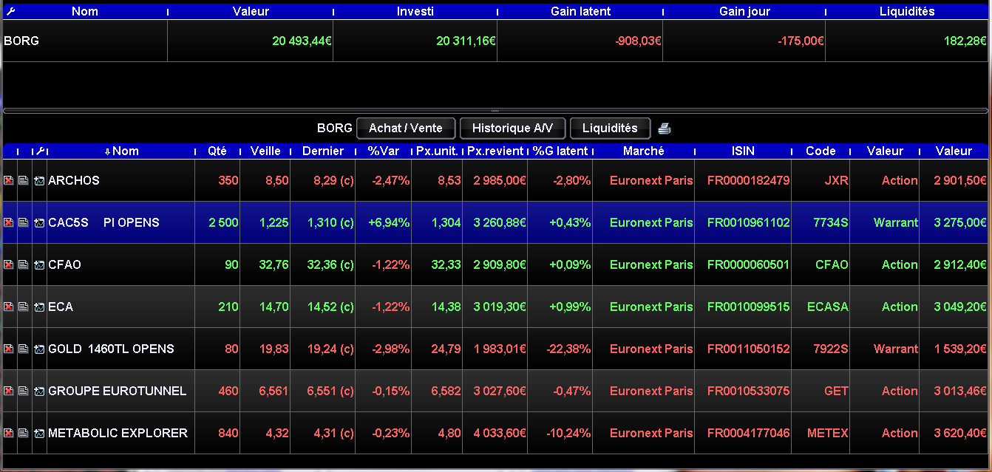Screen dimensions: 992x472
Task: Click the METEX code cell
Action: pos(828,433)
